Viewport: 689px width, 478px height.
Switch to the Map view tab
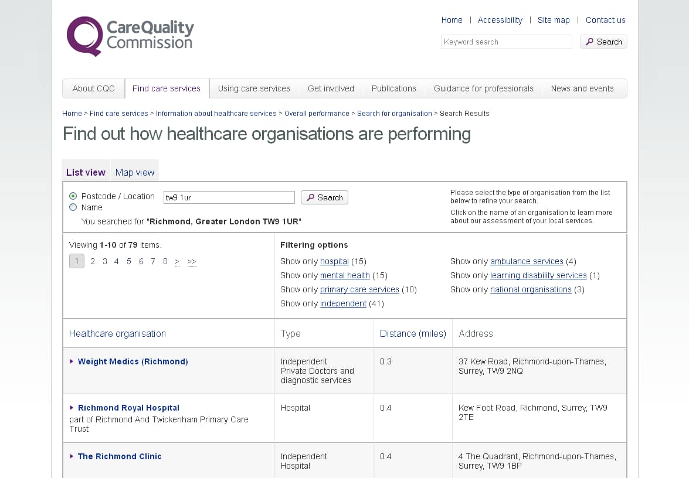coord(135,172)
